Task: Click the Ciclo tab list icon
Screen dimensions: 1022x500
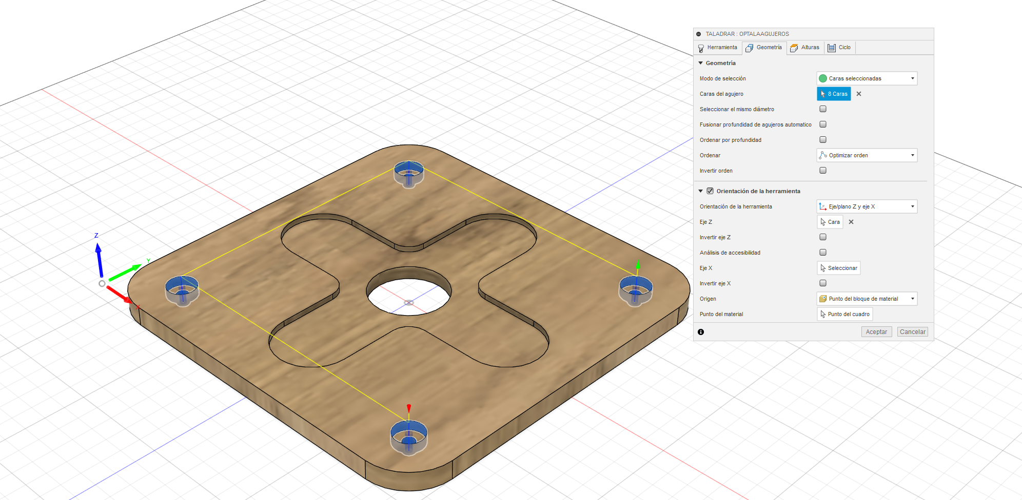Action: [x=832, y=48]
